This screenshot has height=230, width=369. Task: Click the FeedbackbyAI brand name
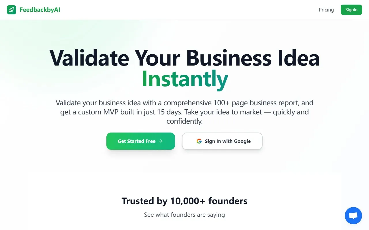(39, 9)
